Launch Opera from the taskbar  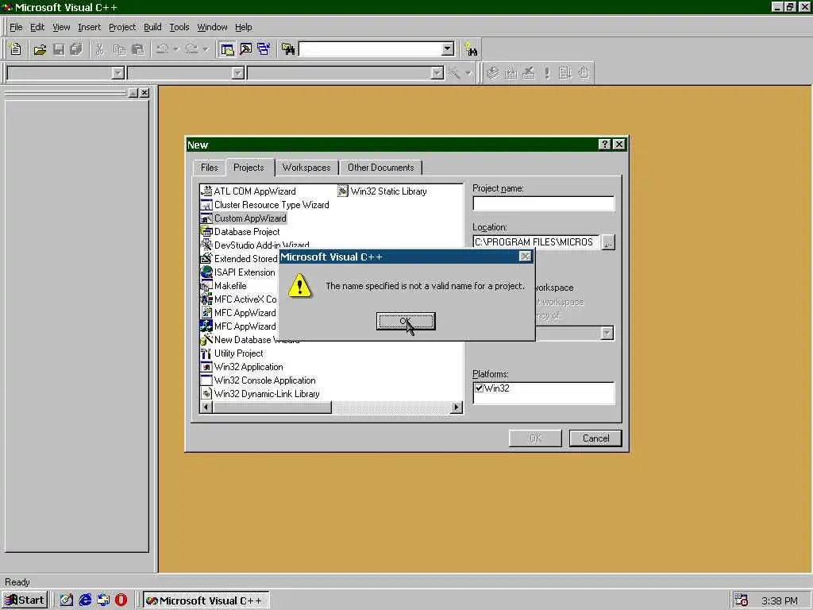[x=121, y=600]
